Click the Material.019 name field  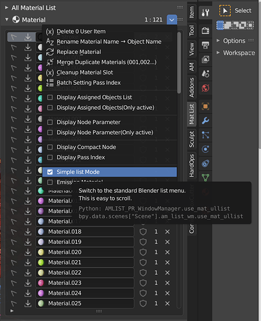click(85, 242)
